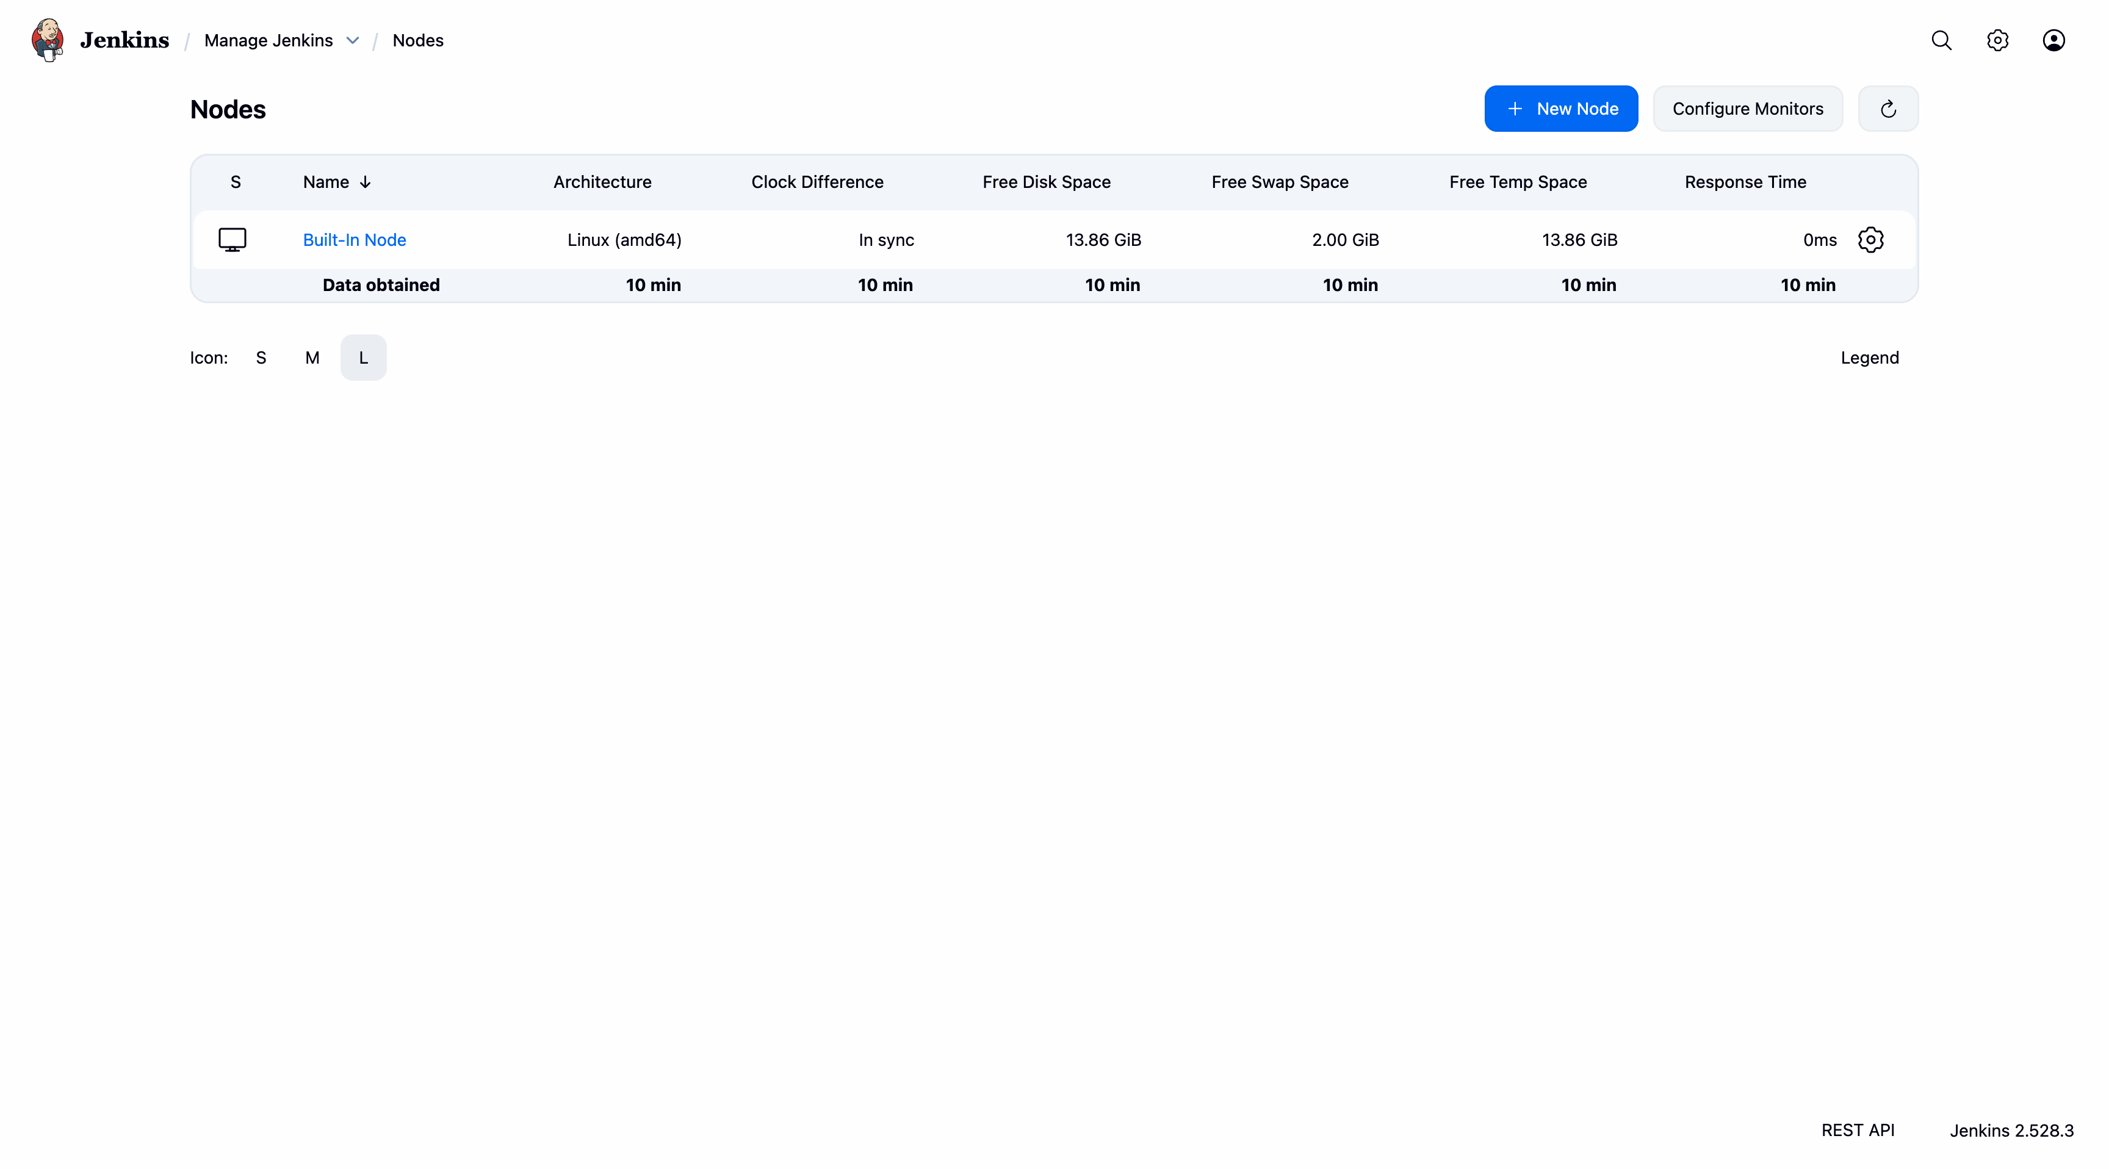Open the Built-In Node link
This screenshot has height=1169, width=2109.
pyautogui.click(x=355, y=240)
